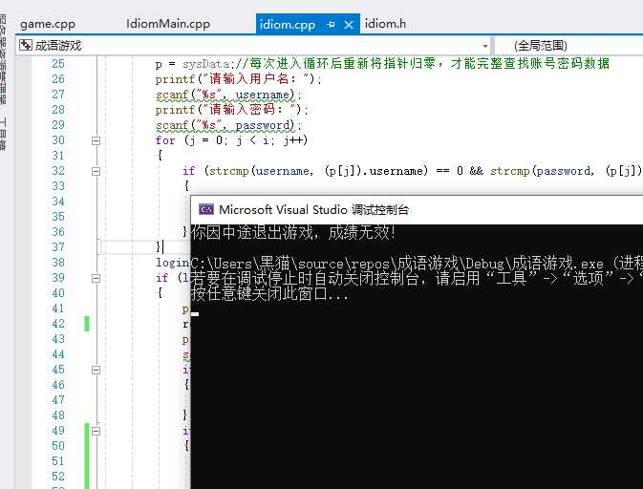Open the 成语游戏 project dropdown
643x489 pixels.
[485, 46]
